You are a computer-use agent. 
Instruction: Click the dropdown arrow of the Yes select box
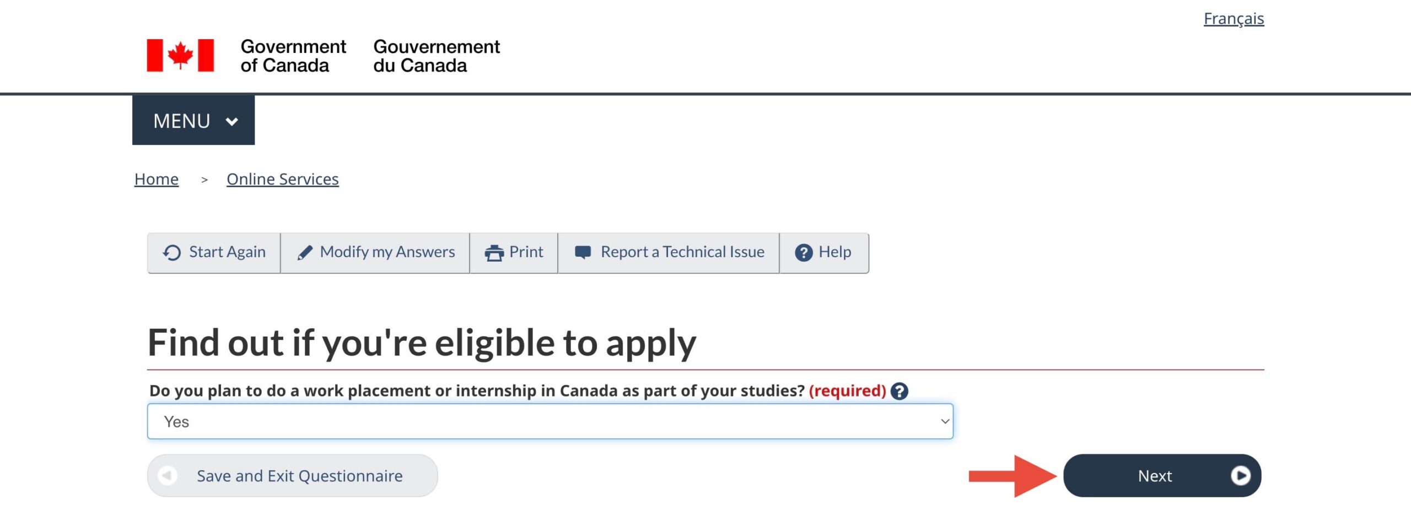tap(944, 421)
